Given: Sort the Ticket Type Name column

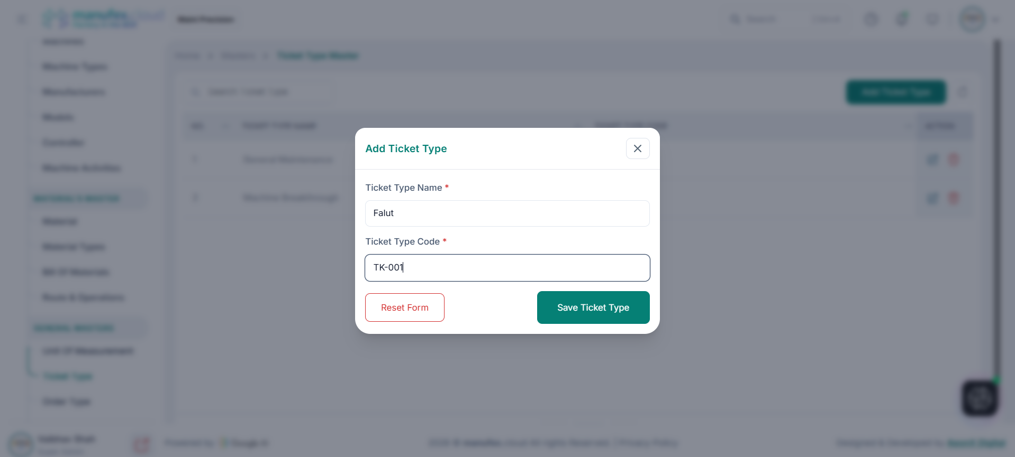Looking at the screenshot, I should 578,126.
